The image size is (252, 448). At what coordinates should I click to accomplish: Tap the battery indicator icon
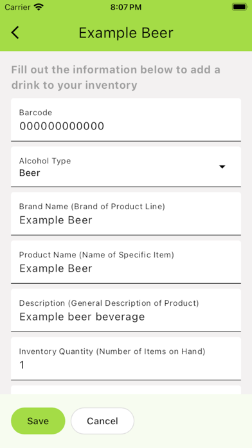(x=239, y=7)
